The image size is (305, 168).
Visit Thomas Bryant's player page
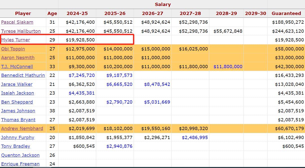coord(18,120)
